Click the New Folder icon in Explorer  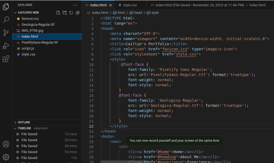pyautogui.click(x=65, y=13)
